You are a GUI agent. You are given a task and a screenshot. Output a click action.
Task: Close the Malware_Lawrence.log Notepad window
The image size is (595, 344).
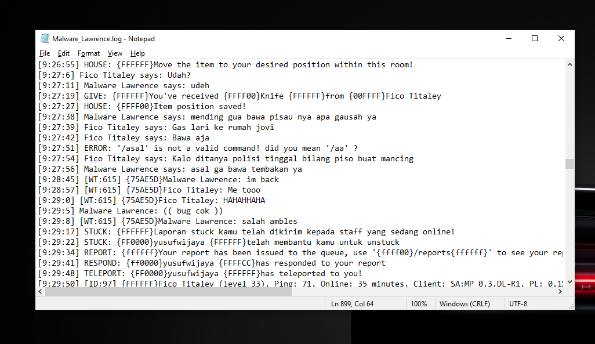point(561,38)
